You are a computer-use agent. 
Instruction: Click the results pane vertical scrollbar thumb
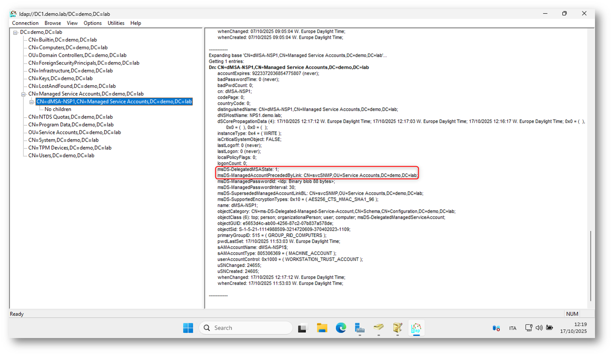point(591,265)
